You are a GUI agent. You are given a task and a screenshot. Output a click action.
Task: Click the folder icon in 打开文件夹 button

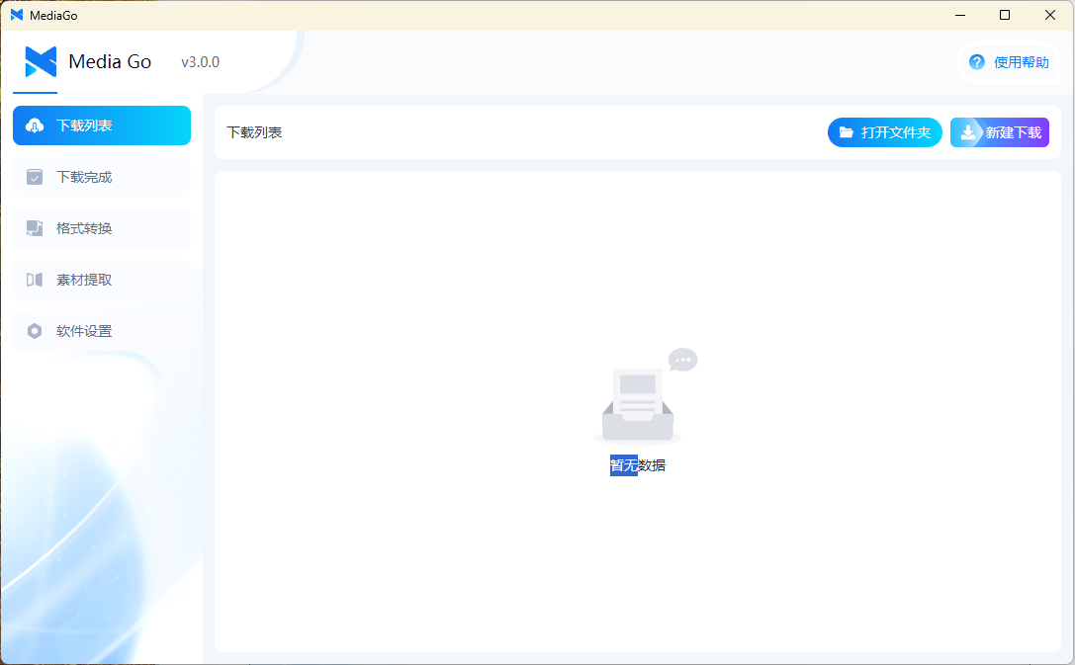point(847,132)
